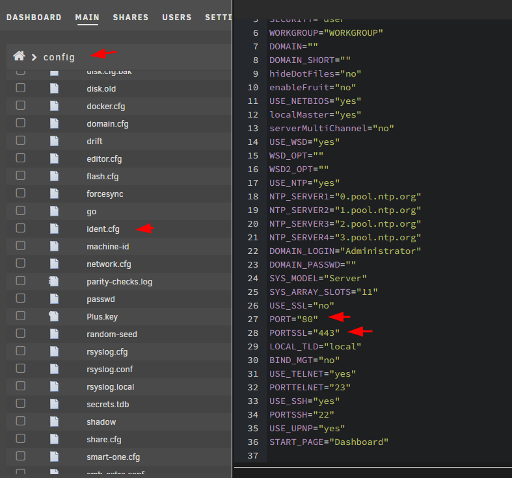The image size is (512, 478).
Task: Check the box for passwd
Action: (21, 298)
